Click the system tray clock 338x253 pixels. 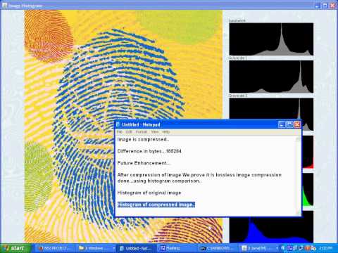tap(326, 248)
